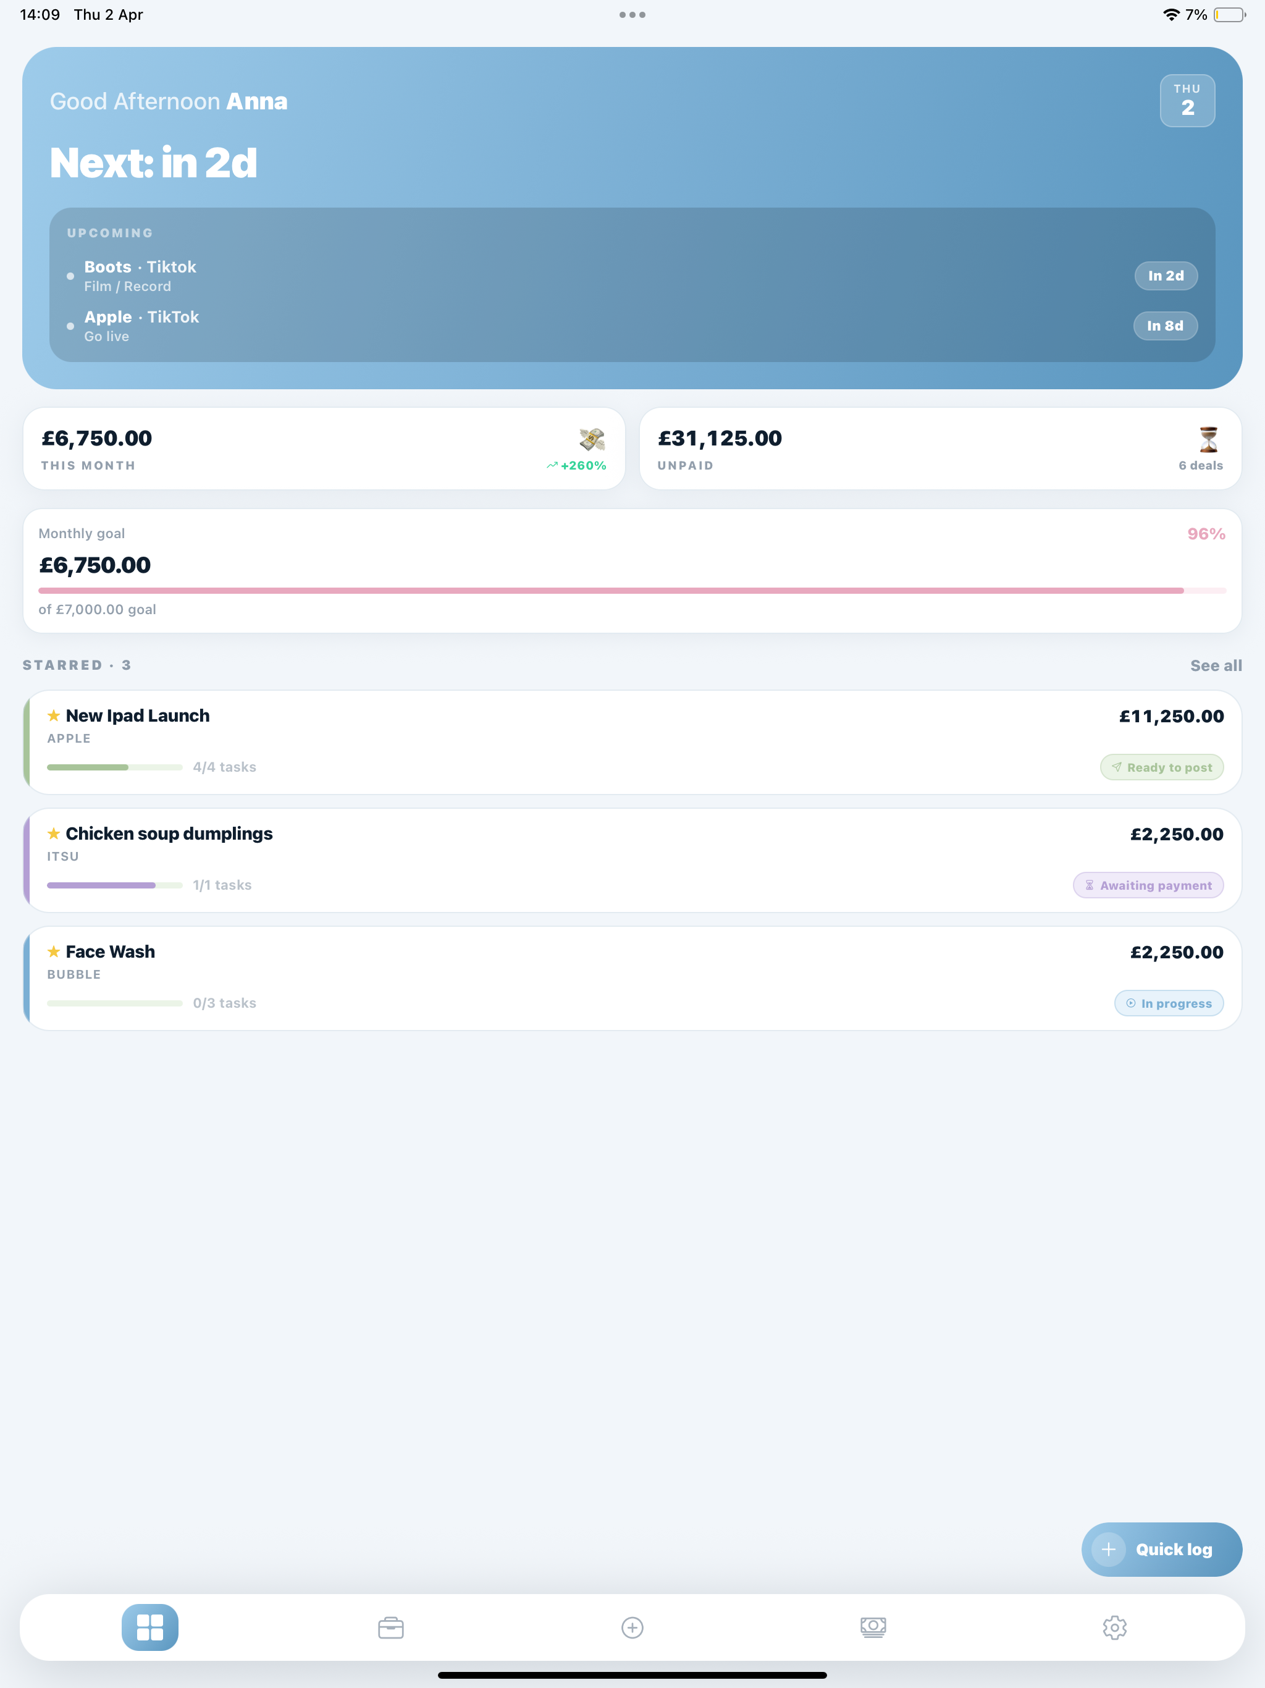Image resolution: width=1265 pixels, height=1688 pixels.
Task: Click the Ready to post status badge
Action: [1161, 767]
